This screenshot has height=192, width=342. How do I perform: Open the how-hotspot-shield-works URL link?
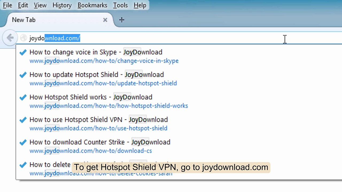tap(109, 106)
